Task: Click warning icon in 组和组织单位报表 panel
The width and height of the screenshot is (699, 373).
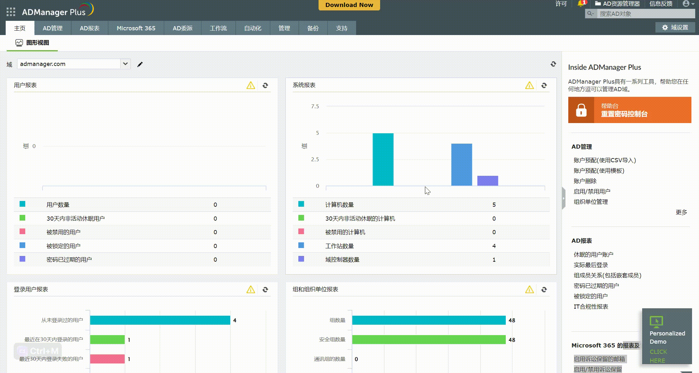Action: click(x=529, y=289)
